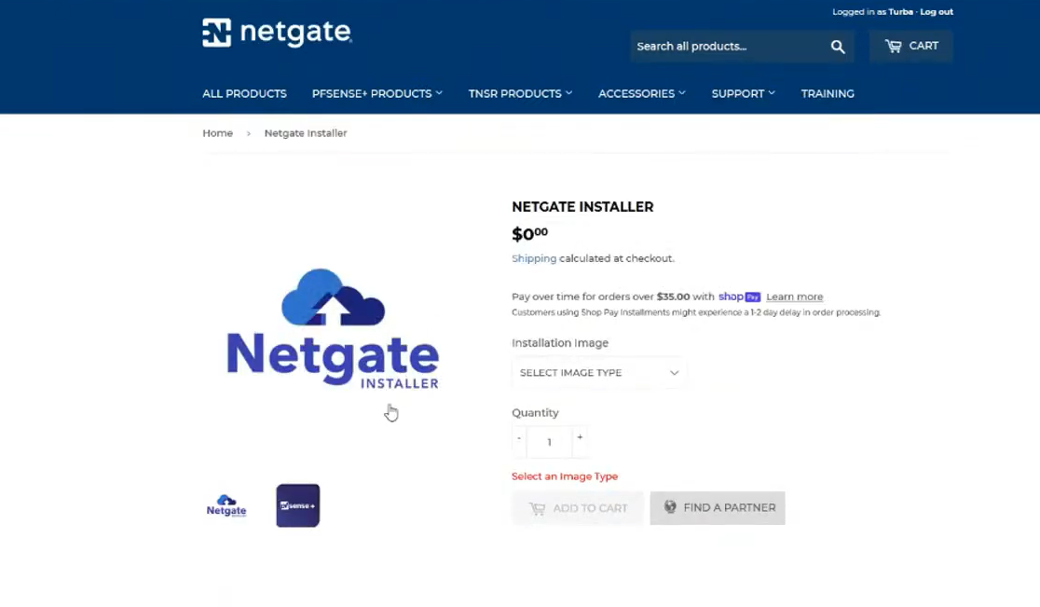Click the Netgate Installer product title
This screenshot has height=607, width=1040.
(x=582, y=207)
